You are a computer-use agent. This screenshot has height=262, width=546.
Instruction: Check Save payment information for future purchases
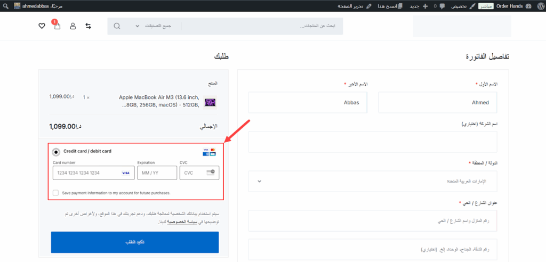point(56,193)
